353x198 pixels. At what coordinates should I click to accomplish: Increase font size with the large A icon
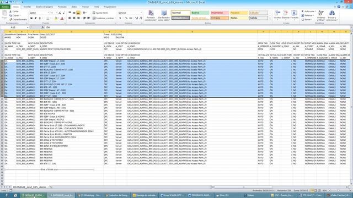60,13
